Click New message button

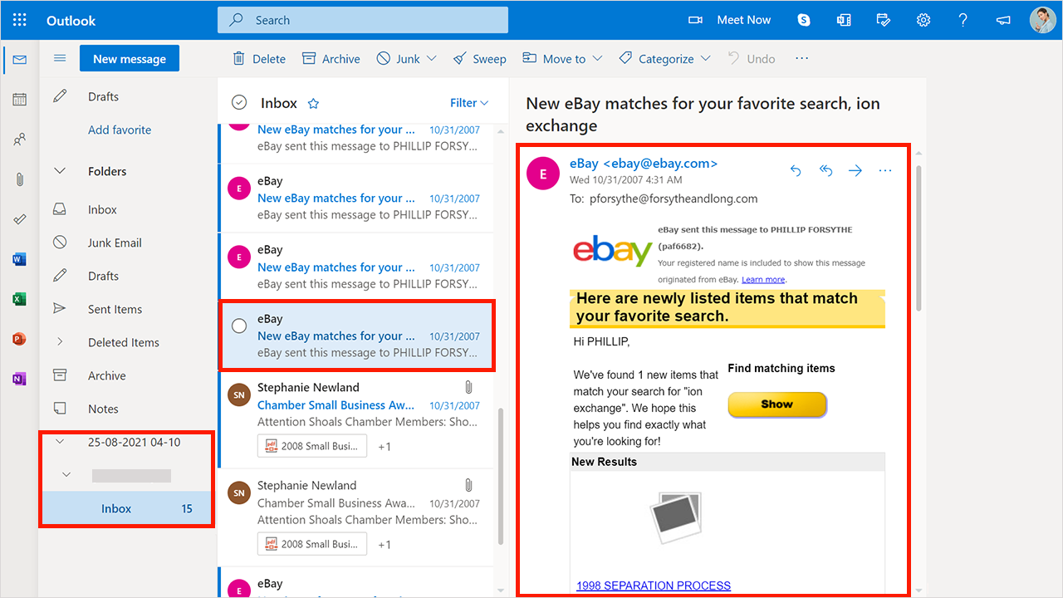pos(130,59)
